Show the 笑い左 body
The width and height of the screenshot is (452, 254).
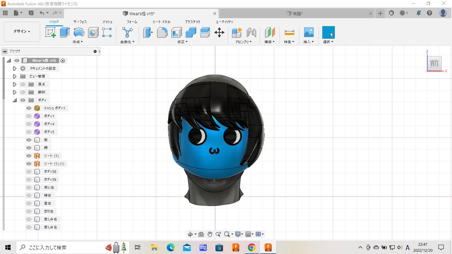(29, 187)
